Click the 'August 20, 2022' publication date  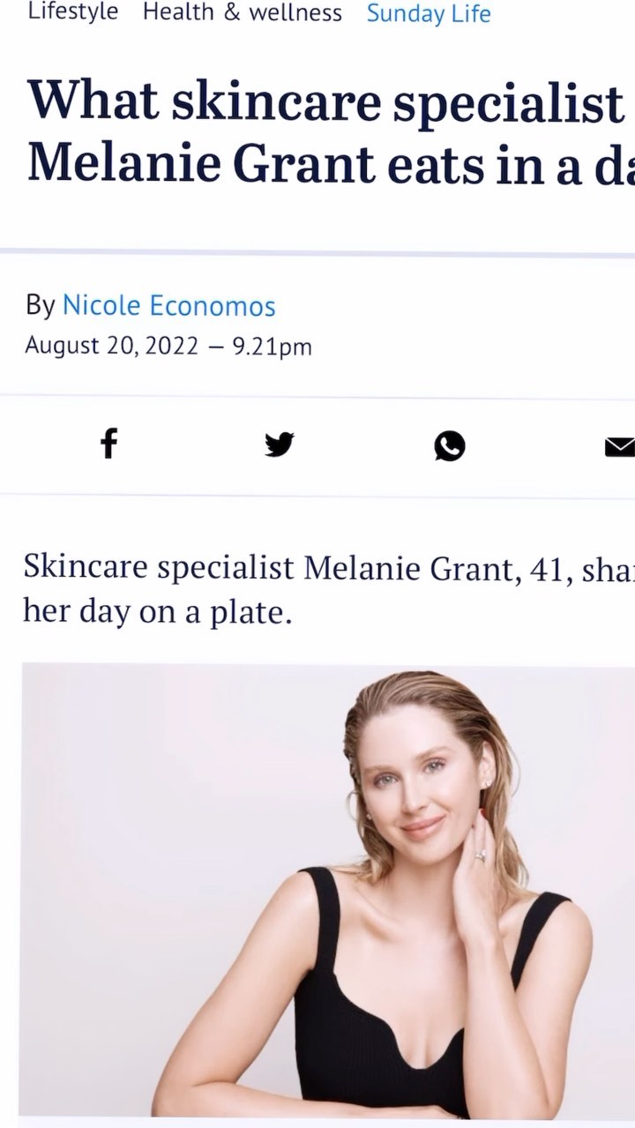[111, 346]
